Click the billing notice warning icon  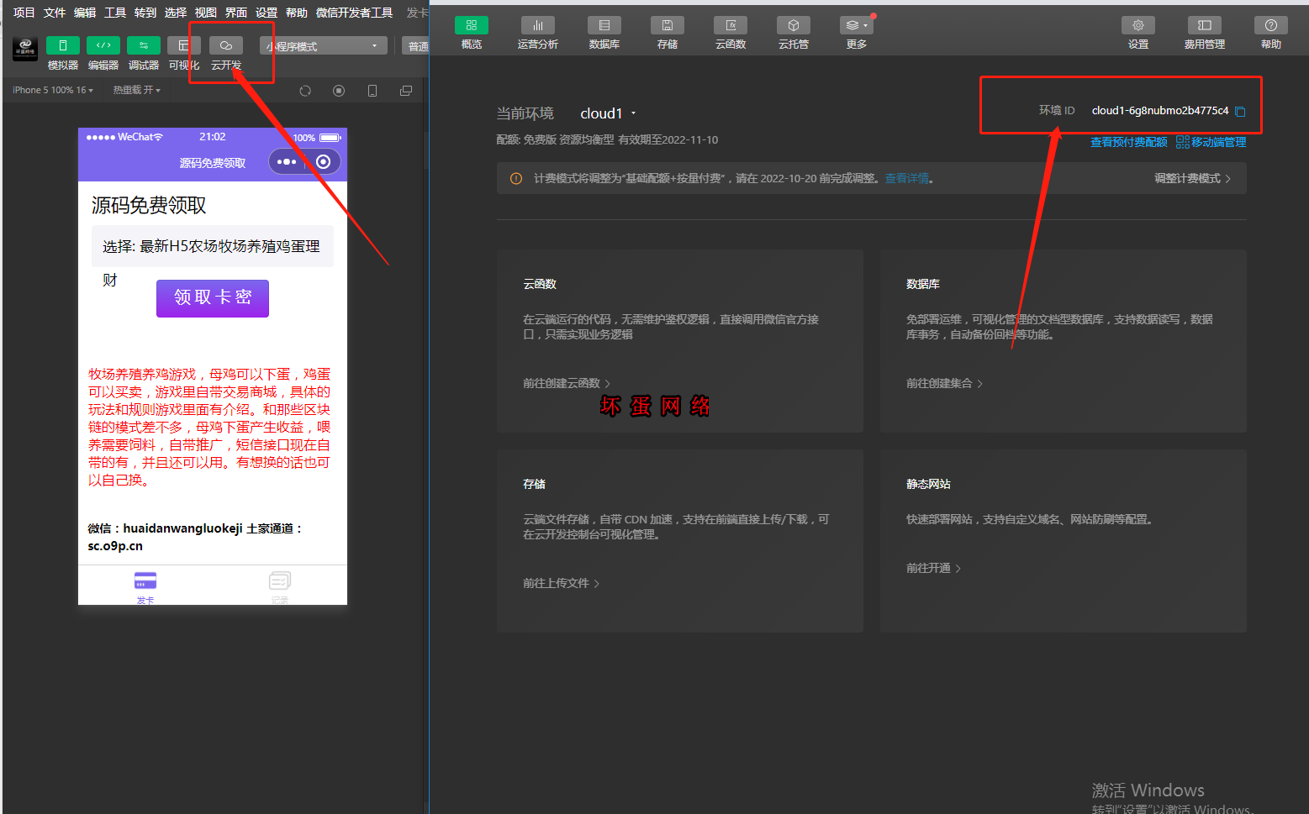[x=516, y=178]
